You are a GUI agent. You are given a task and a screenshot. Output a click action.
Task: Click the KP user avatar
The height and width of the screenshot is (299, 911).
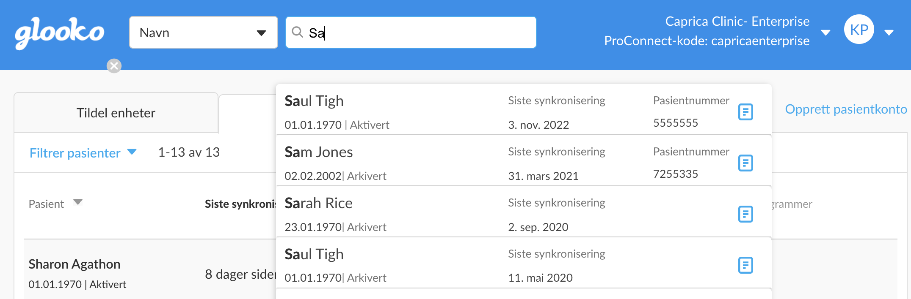pyautogui.click(x=859, y=30)
